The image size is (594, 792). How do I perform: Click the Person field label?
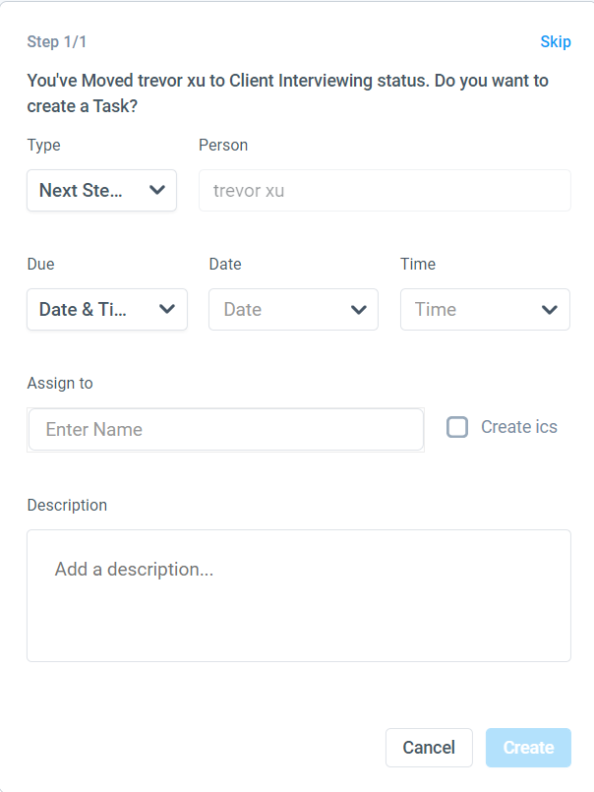point(223,145)
